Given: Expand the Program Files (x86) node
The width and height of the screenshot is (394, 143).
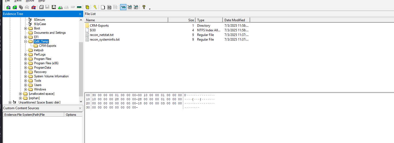Looking at the screenshot, I should click(x=26, y=63).
